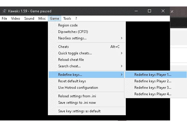Image resolution: width=187 pixels, height=127 pixels.
Task: Expand Search cheat submenu
Action: click(87, 66)
